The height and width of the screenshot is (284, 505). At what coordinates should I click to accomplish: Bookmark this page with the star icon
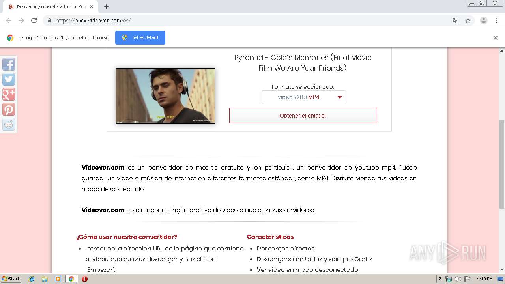468,21
